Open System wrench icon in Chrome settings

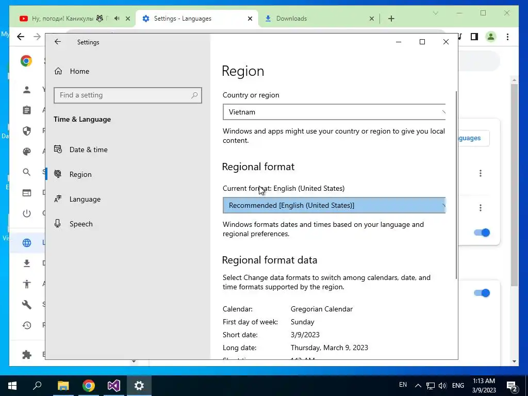(x=27, y=304)
